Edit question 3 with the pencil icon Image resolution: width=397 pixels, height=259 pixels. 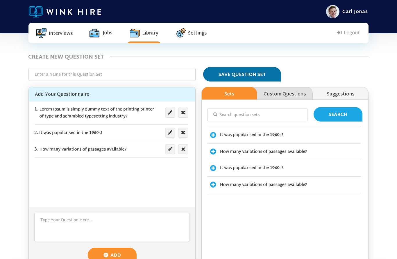tap(170, 149)
